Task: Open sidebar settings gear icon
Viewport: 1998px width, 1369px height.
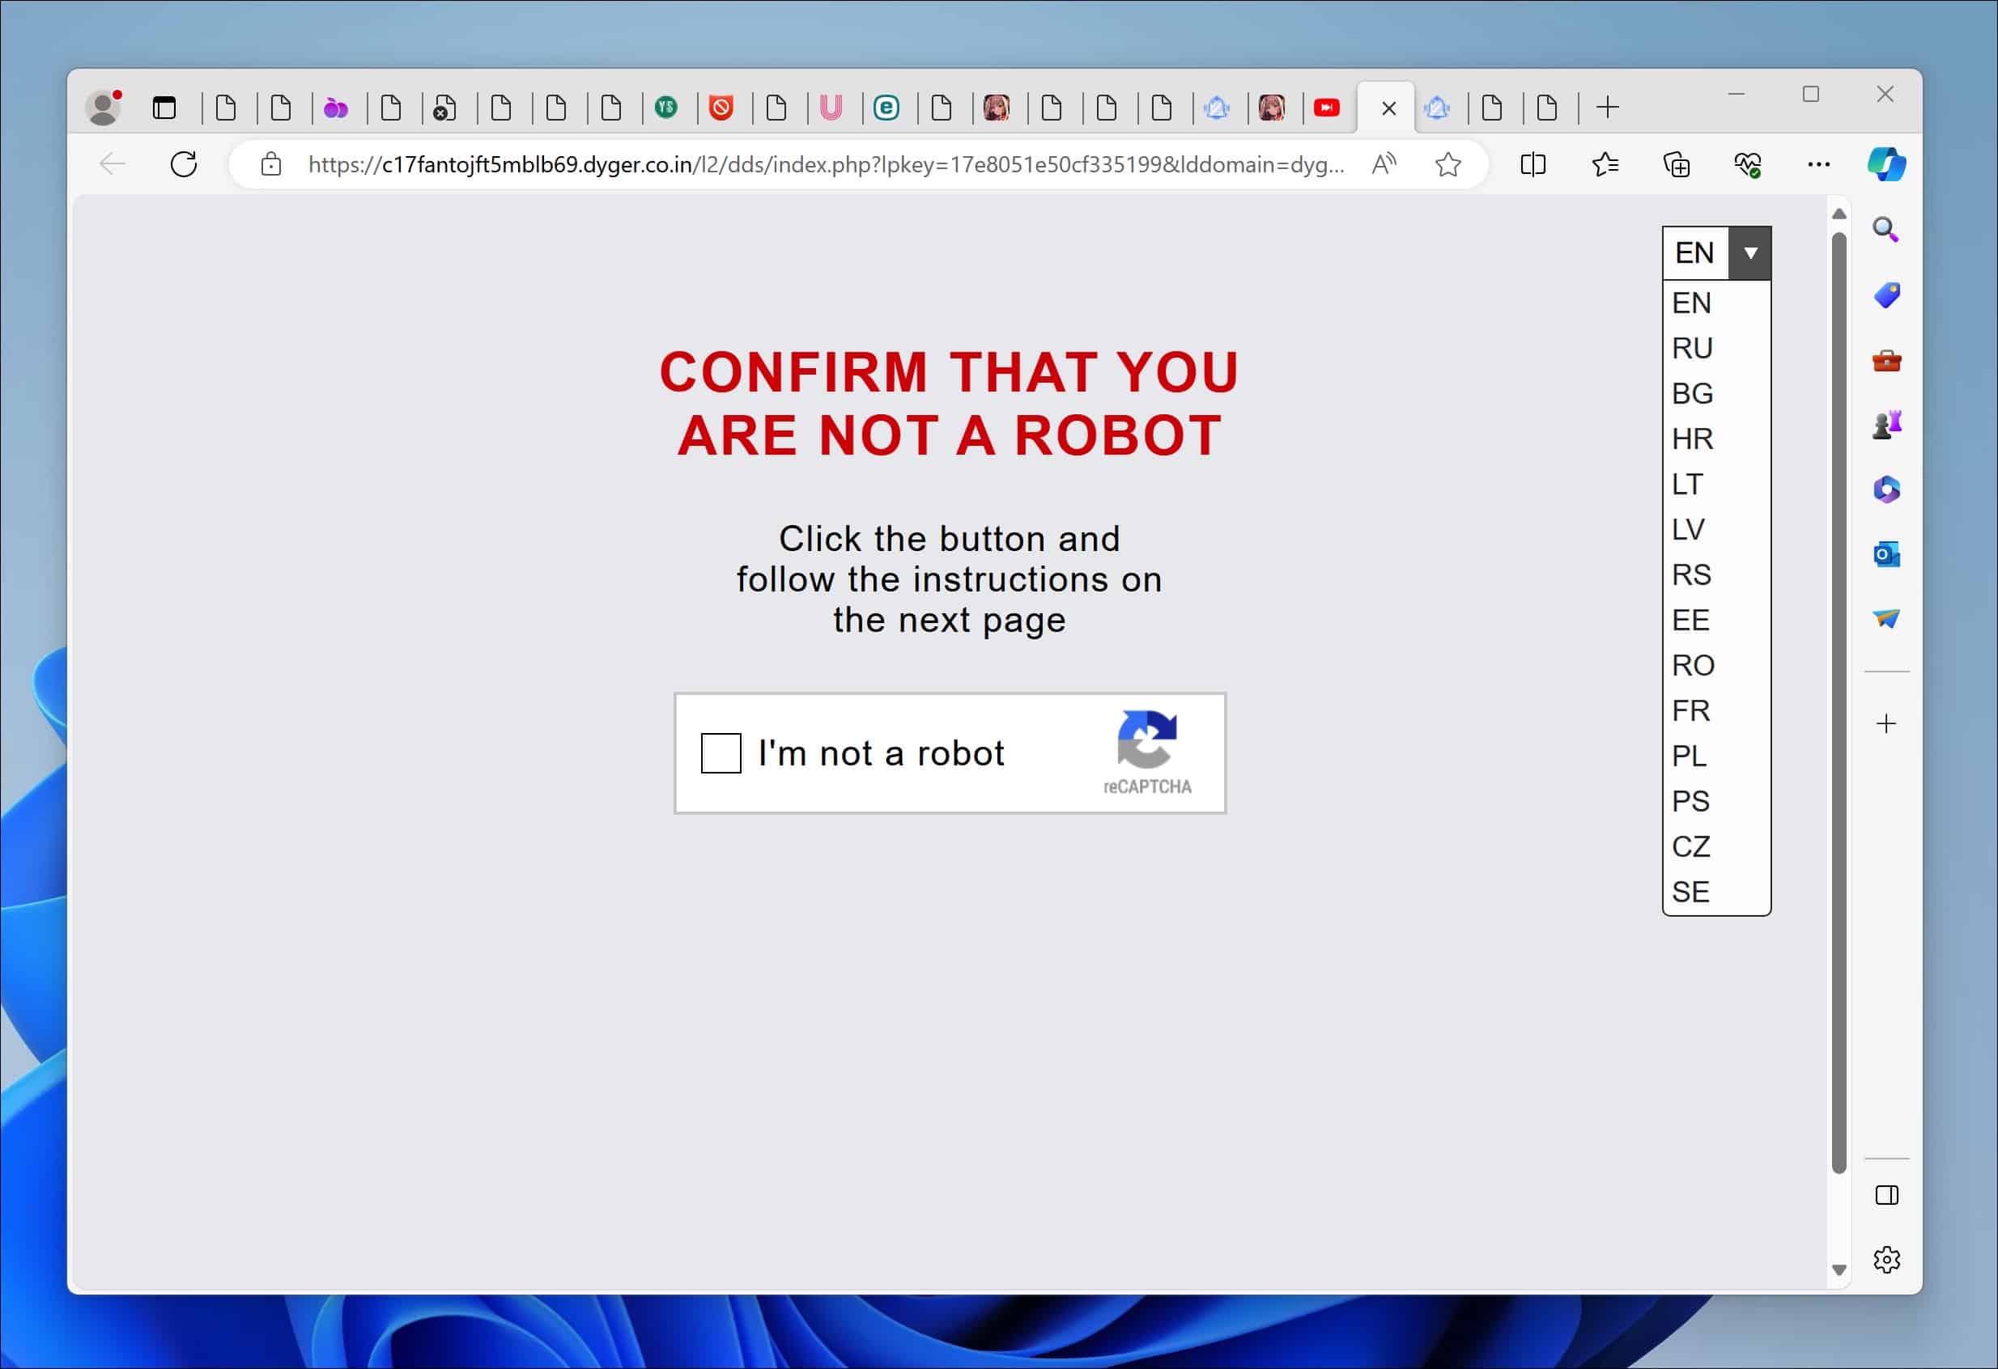Action: 1886,1260
